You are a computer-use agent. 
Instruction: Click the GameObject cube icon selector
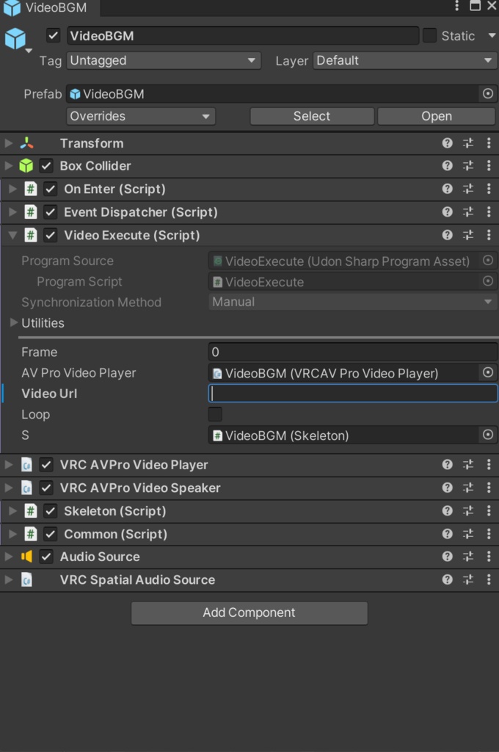pyautogui.click(x=18, y=40)
